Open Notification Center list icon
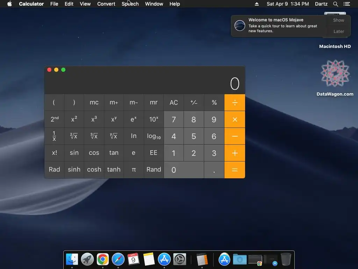The width and height of the screenshot is (358, 269). [x=347, y=4]
